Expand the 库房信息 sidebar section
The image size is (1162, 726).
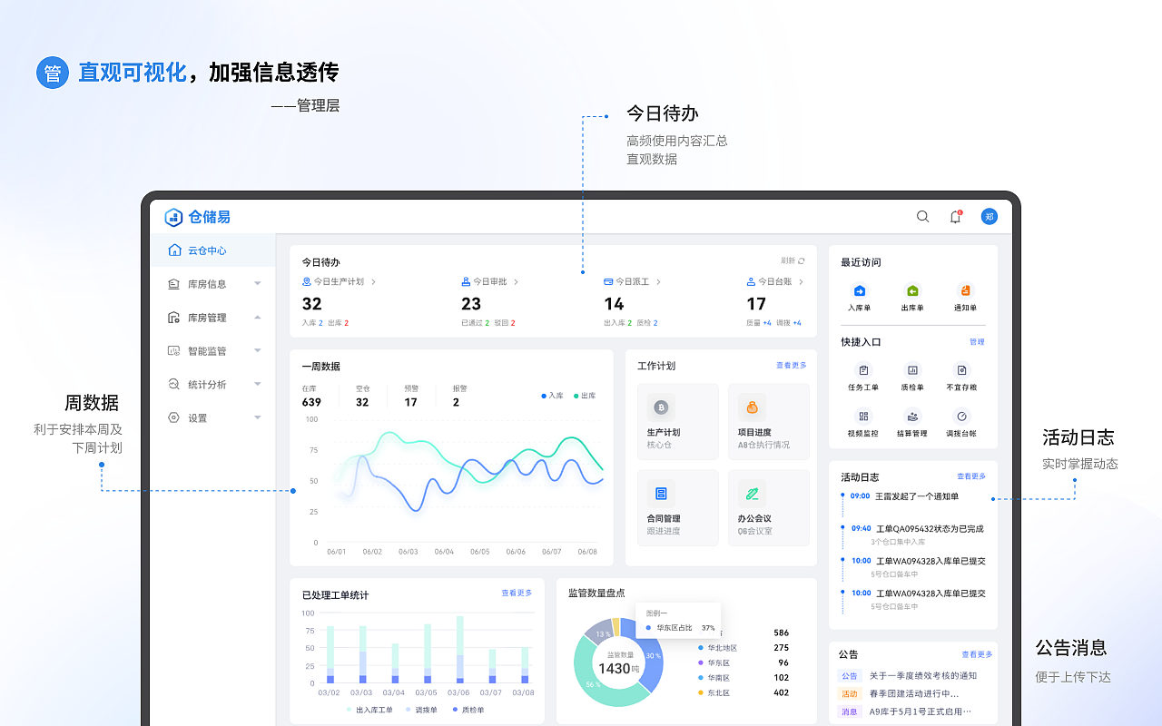pos(213,283)
